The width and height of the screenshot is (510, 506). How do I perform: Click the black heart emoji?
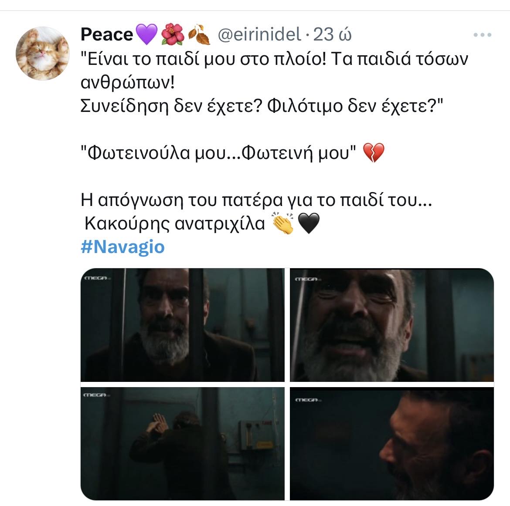point(309,223)
